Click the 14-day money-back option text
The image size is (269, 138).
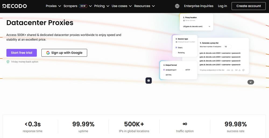click(24, 62)
